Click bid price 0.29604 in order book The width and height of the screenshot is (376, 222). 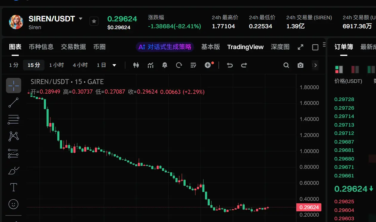pos(344,210)
